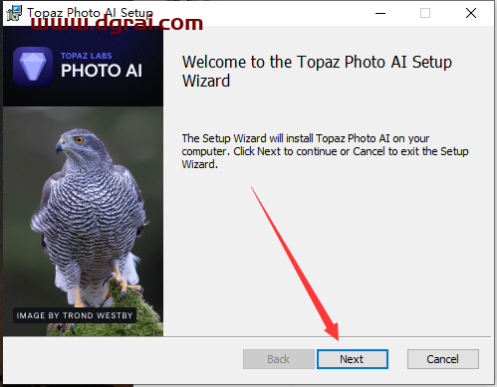Click the 'Welcome to the Topaz Photo AI Setup Wizard' heading
Screen dimensions: 497x387
pos(317,72)
